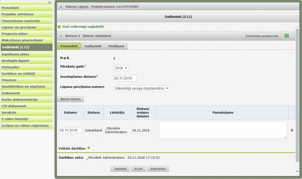Click into the Pamatojums text area

pos(223,130)
